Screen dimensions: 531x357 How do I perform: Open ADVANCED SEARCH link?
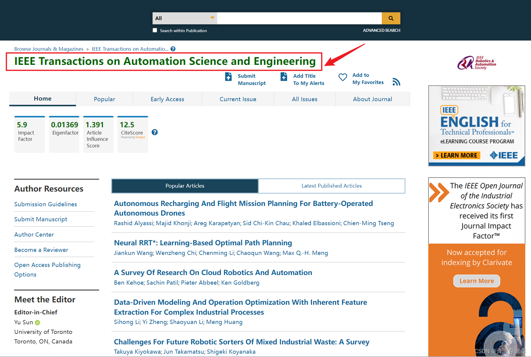[x=381, y=30]
